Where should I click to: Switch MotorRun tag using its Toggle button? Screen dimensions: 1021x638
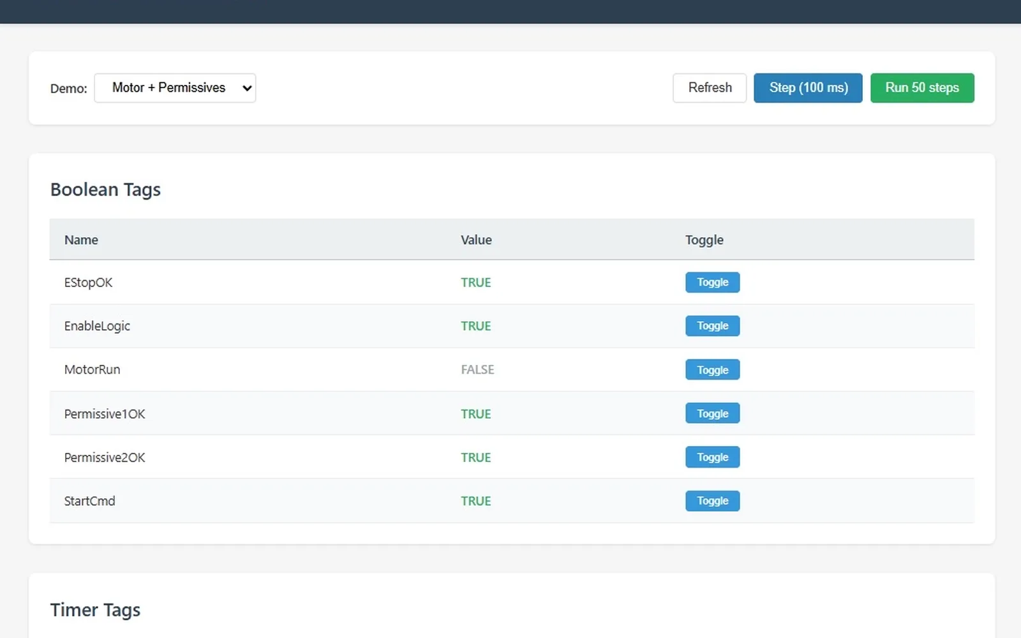pos(712,370)
